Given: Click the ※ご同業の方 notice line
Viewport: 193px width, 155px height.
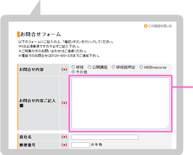Looking at the screenshot, I should (53, 51).
